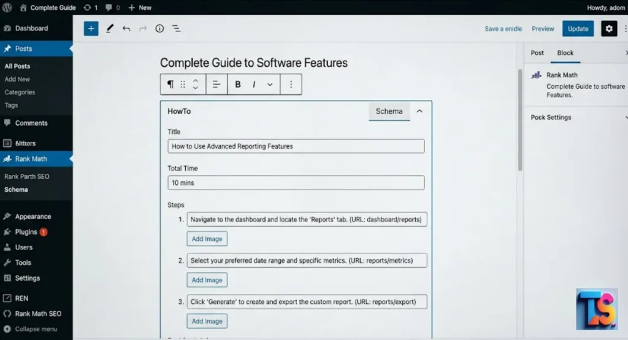This screenshot has width=628, height=340.
Task: Click the paragraph block type icon
Action: click(170, 85)
